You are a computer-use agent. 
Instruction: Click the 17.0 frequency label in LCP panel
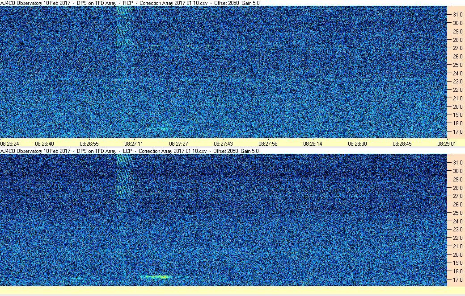[x=457, y=280]
